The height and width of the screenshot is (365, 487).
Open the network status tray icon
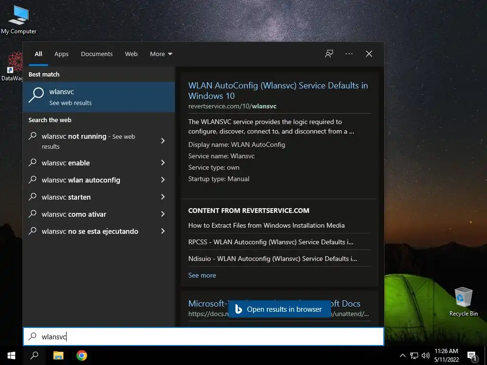click(x=414, y=355)
